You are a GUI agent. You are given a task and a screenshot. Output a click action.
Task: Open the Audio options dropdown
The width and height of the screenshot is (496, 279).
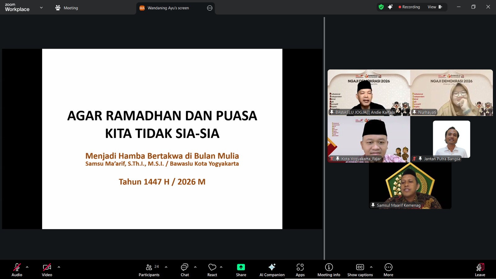27,267
